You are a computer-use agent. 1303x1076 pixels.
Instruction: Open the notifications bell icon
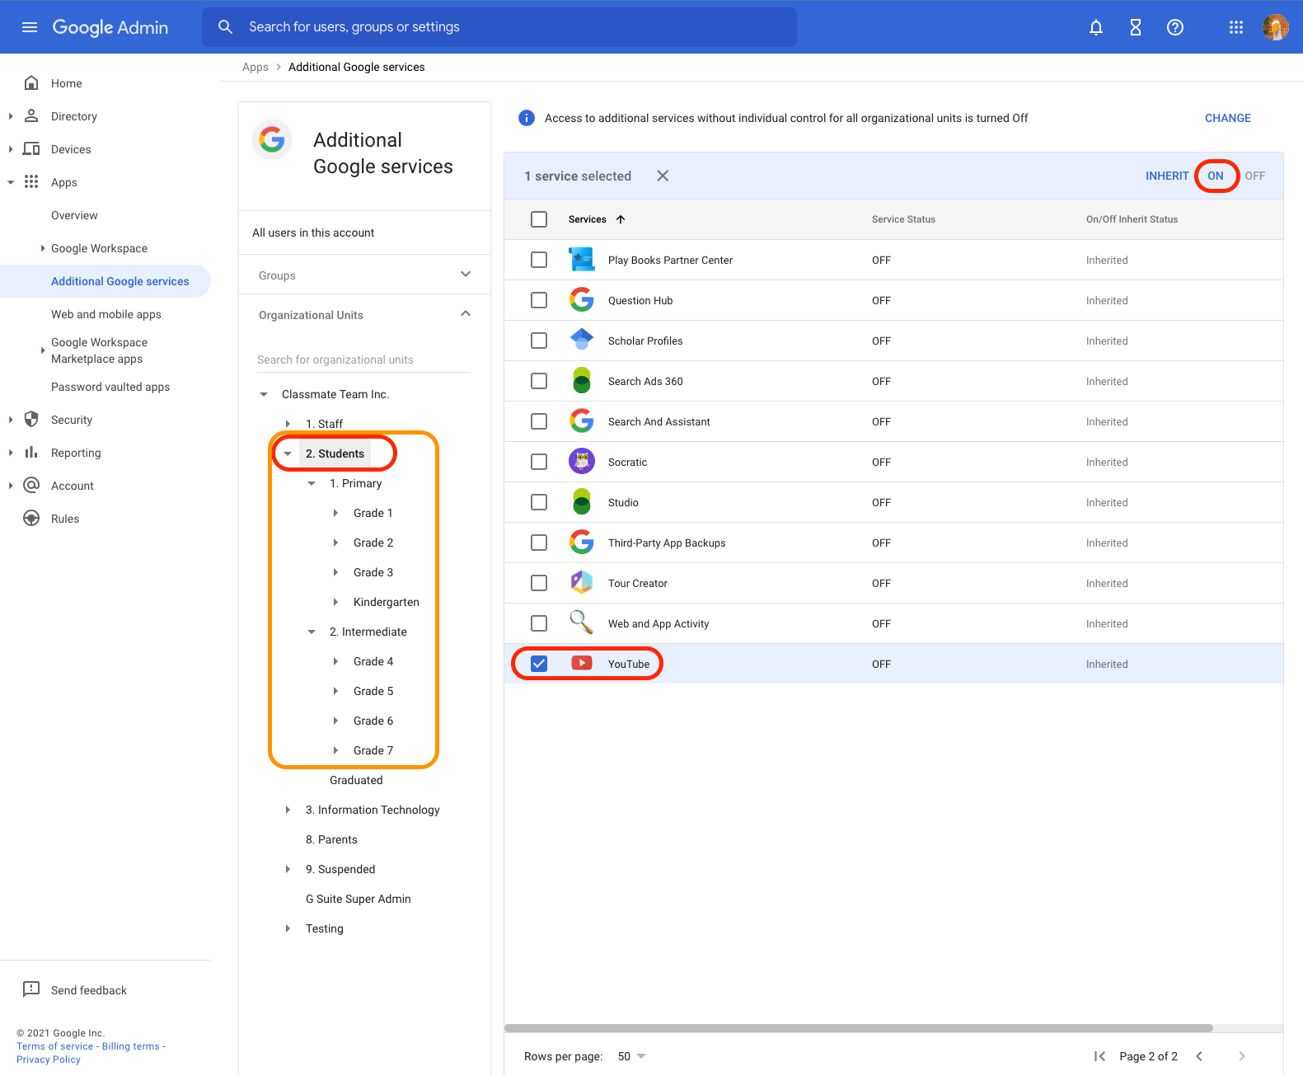point(1095,27)
